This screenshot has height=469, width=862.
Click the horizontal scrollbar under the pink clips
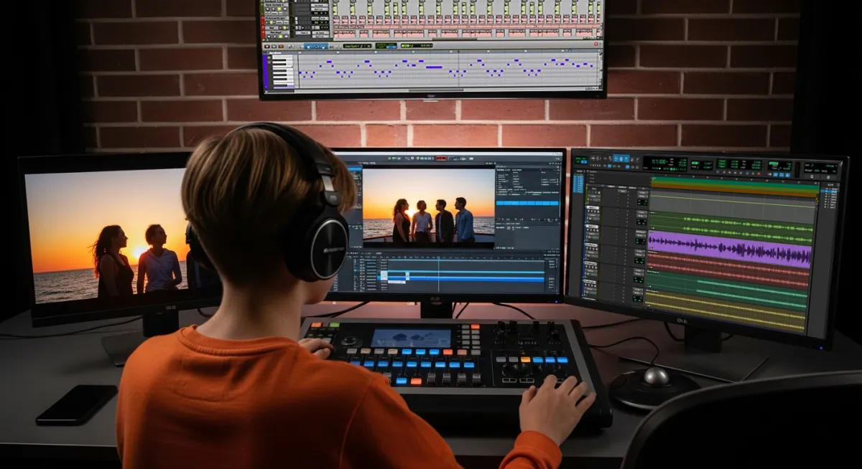(454, 39)
